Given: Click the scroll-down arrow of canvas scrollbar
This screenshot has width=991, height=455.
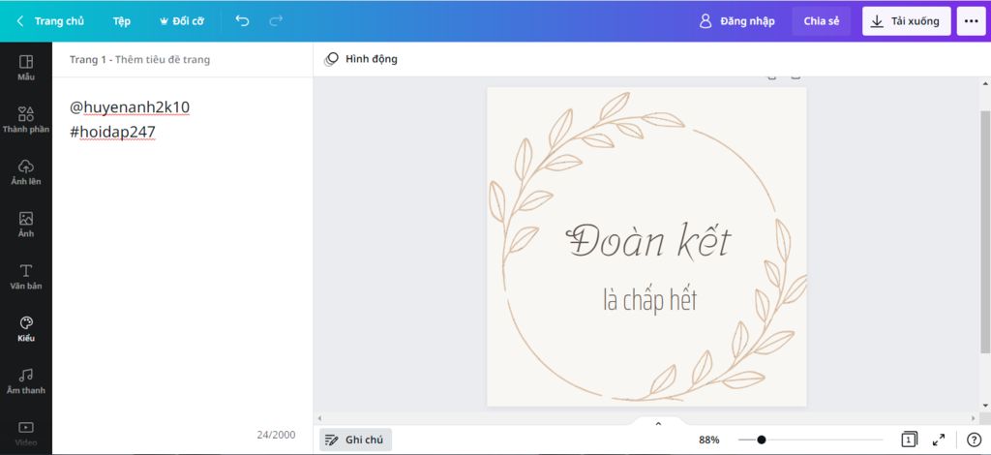Looking at the screenshot, I should point(985,407).
